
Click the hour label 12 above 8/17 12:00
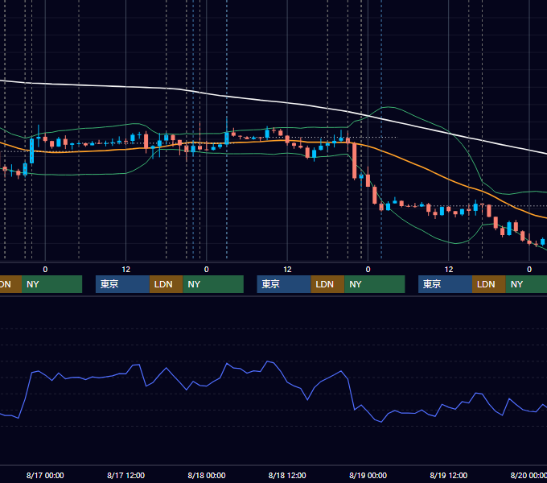click(126, 270)
